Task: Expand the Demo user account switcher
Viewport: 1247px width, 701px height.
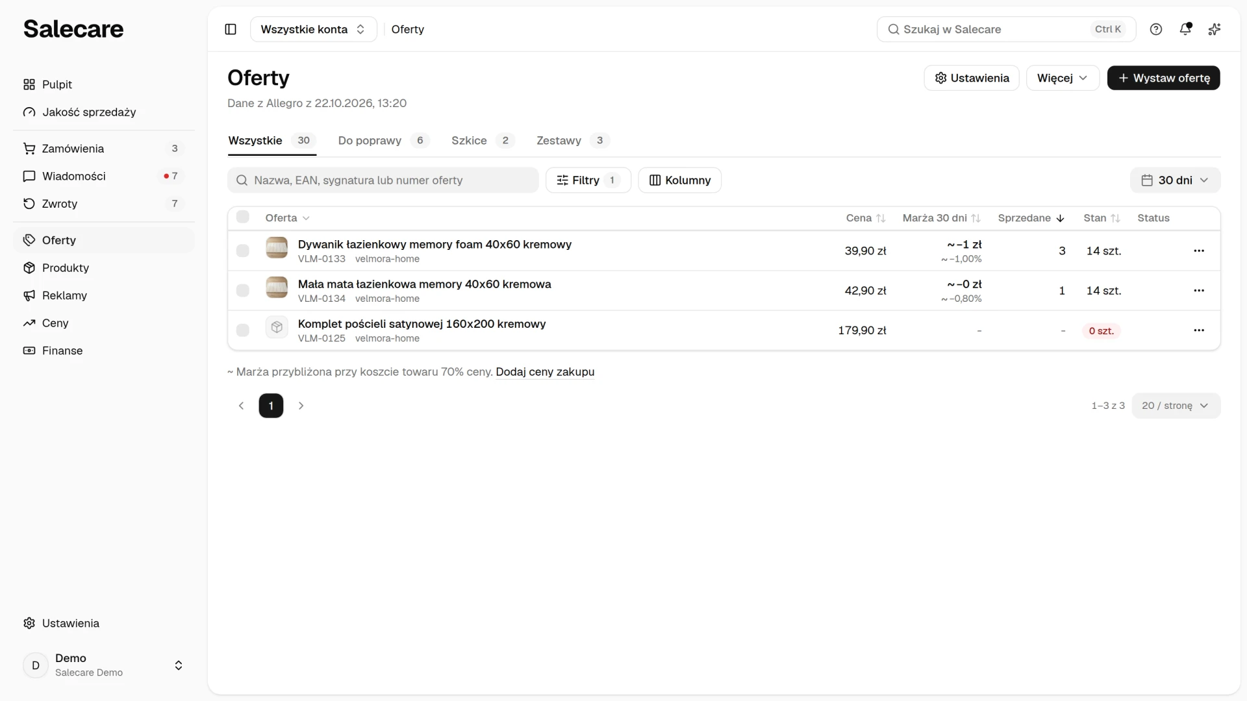Action: (x=104, y=665)
